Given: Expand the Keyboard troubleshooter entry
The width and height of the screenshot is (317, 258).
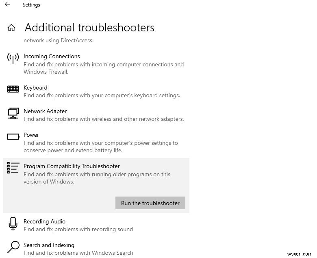Looking at the screenshot, I should click(35, 88).
